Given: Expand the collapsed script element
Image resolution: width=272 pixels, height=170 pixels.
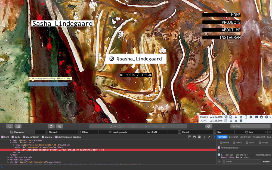Looking at the screenshot, I should (8, 157).
